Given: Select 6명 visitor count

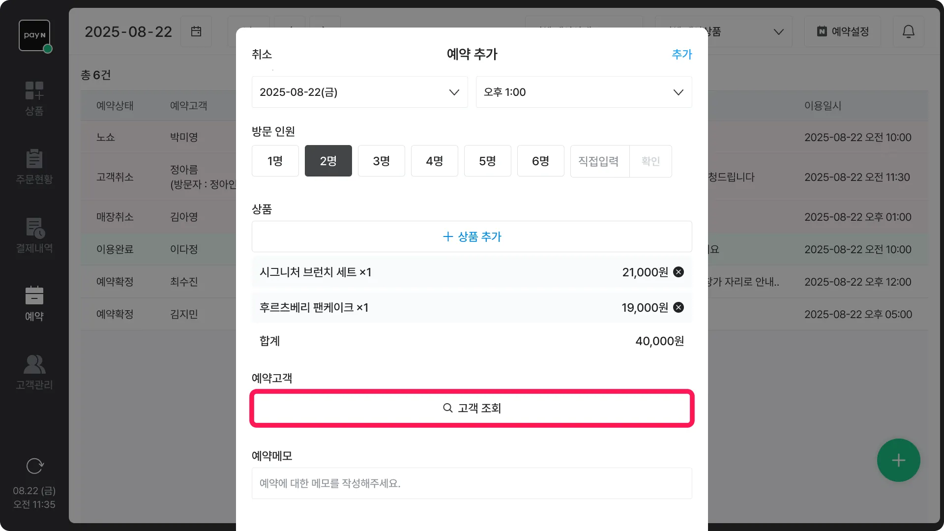Looking at the screenshot, I should [x=540, y=161].
